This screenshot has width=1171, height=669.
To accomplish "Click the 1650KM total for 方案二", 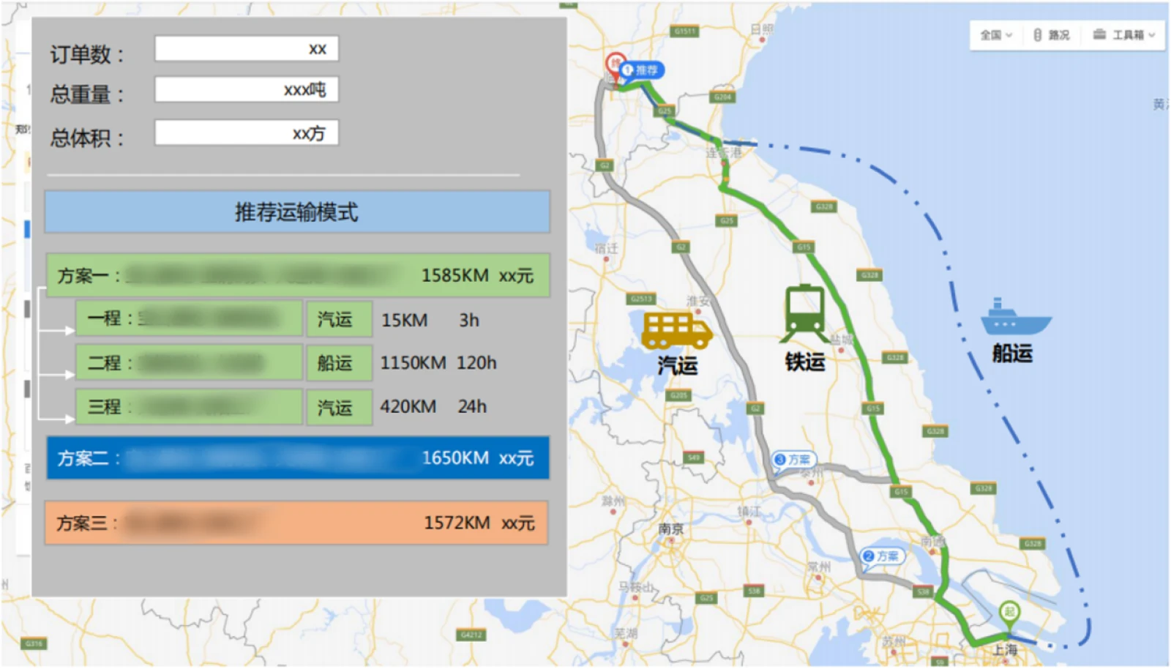I will point(455,458).
